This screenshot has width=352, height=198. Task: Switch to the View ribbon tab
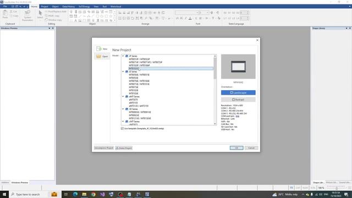(96, 7)
